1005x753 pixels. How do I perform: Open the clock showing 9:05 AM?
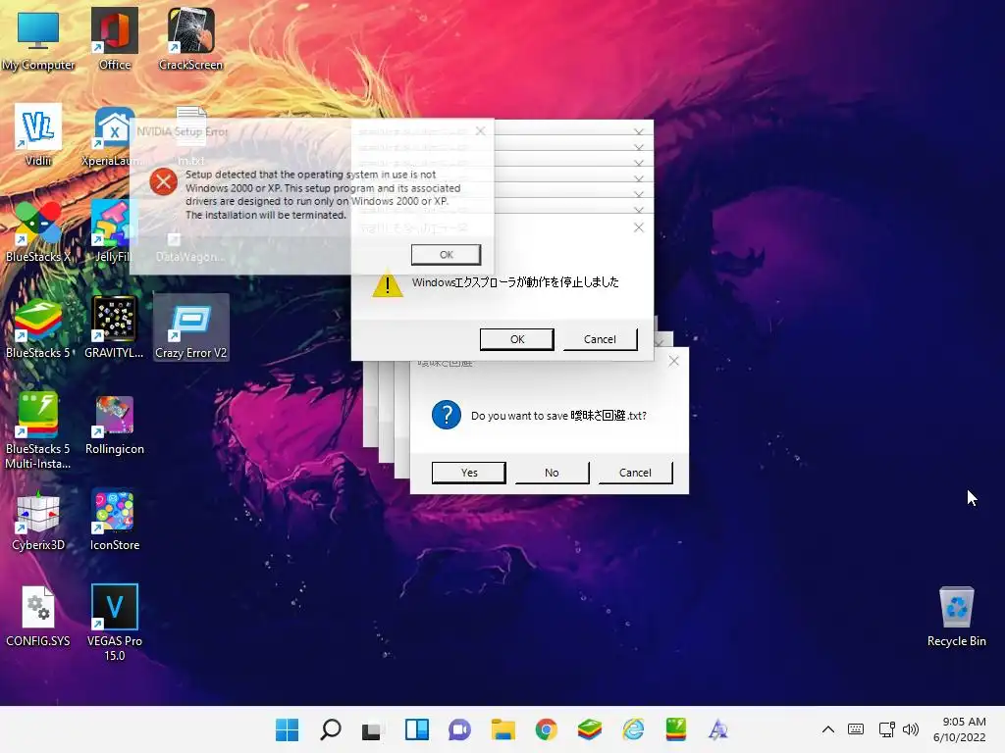960,729
